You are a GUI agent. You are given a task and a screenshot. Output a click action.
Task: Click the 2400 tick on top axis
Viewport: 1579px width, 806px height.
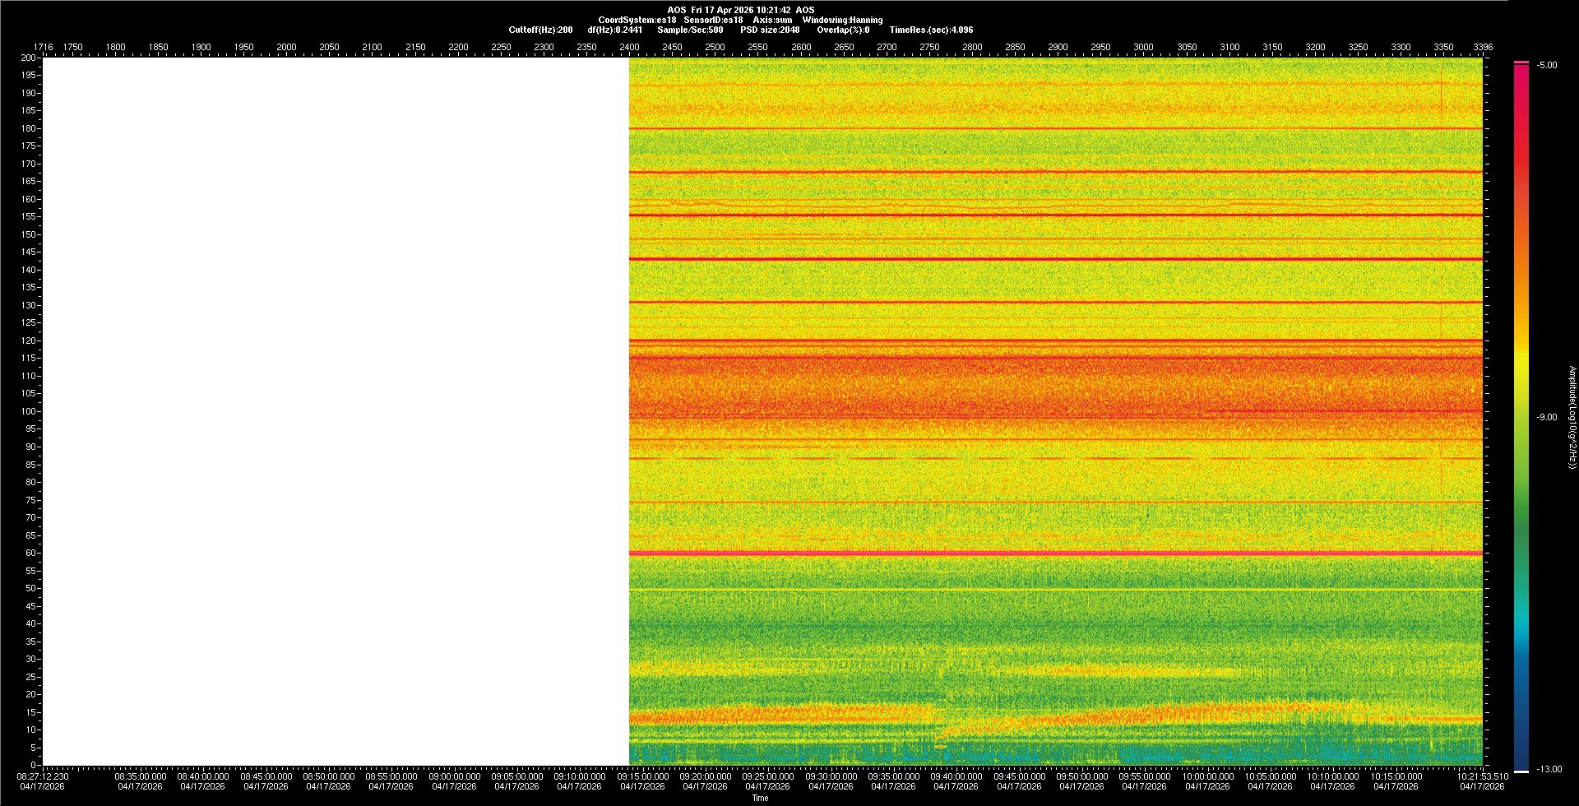[629, 47]
